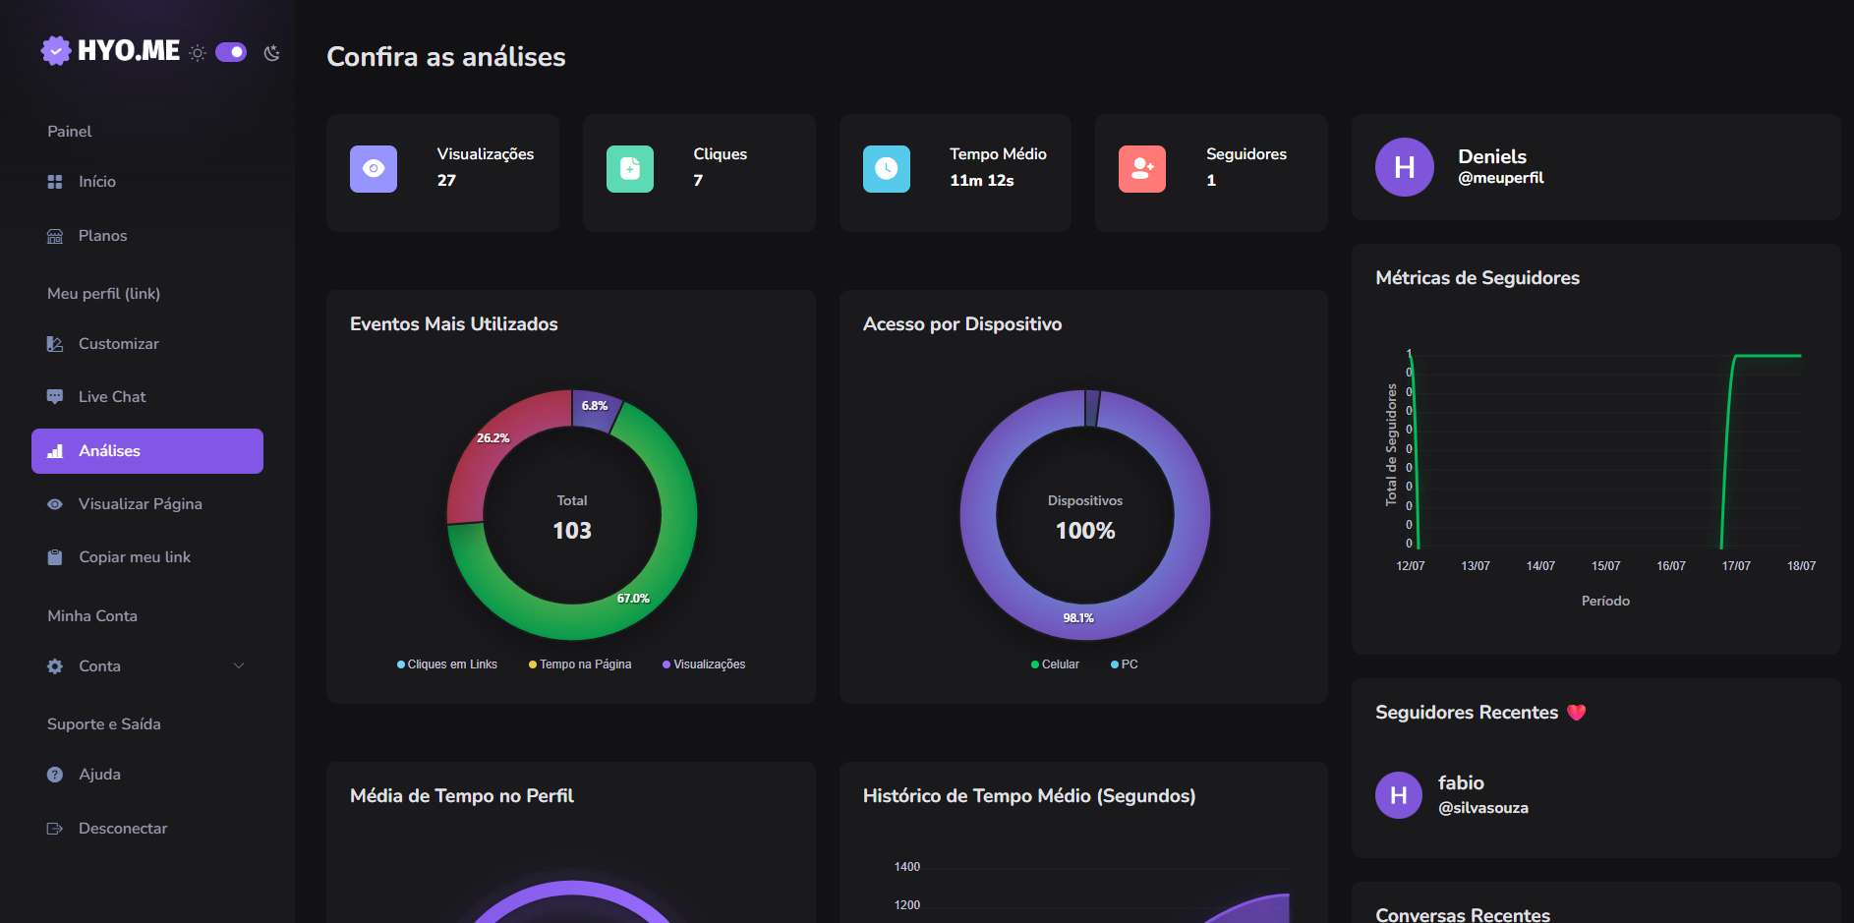Click the Live Chat bubble icon
This screenshot has height=923, width=1854.
pyautogui.click(x=55, y=397)
